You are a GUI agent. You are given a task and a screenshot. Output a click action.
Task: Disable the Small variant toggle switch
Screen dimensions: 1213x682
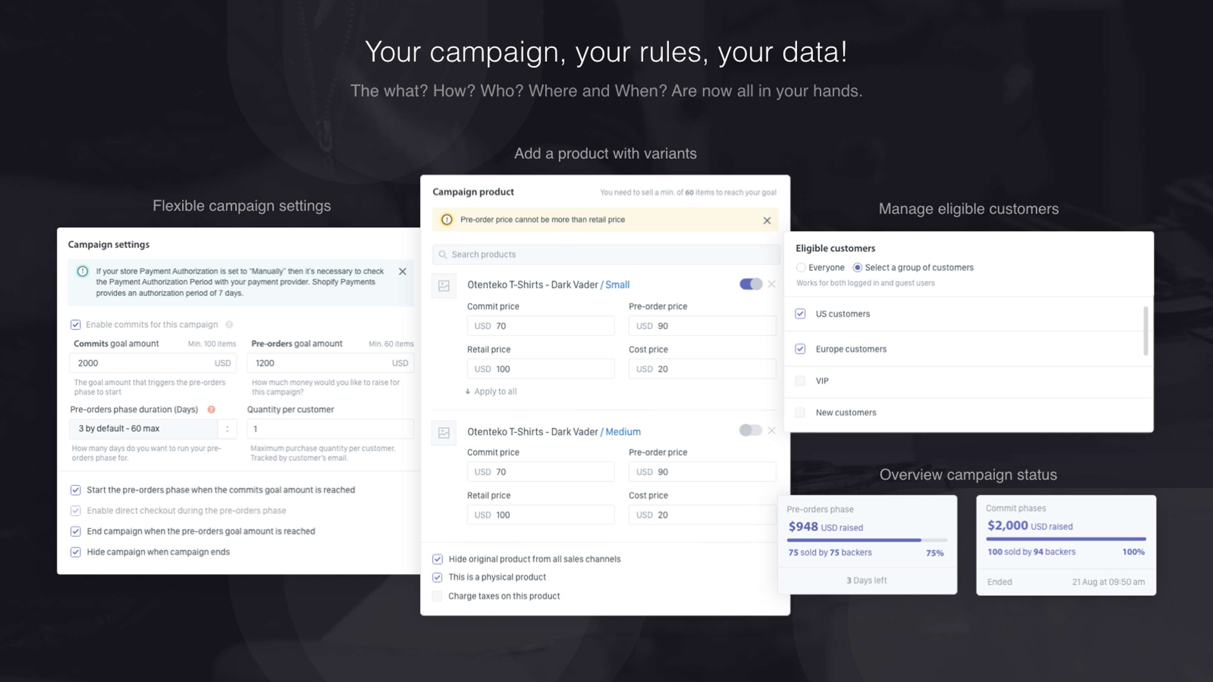point(750,284)
